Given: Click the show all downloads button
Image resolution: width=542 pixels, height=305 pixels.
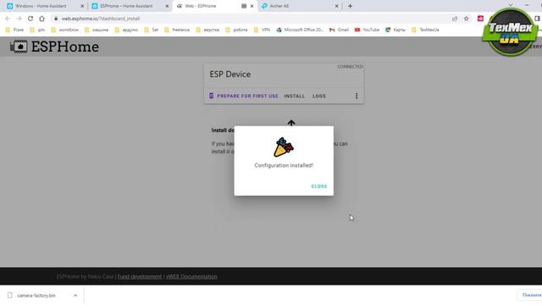Looking at the screenshot, I should [531, 295].
